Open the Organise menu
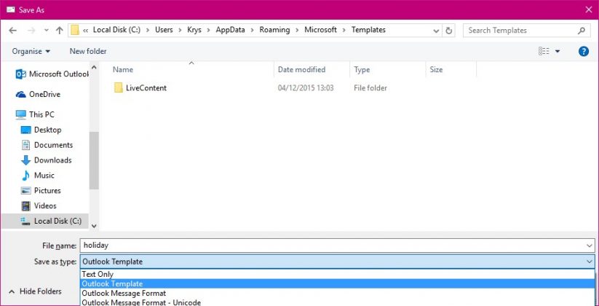 pyautogui.click(x=31, y=51)
